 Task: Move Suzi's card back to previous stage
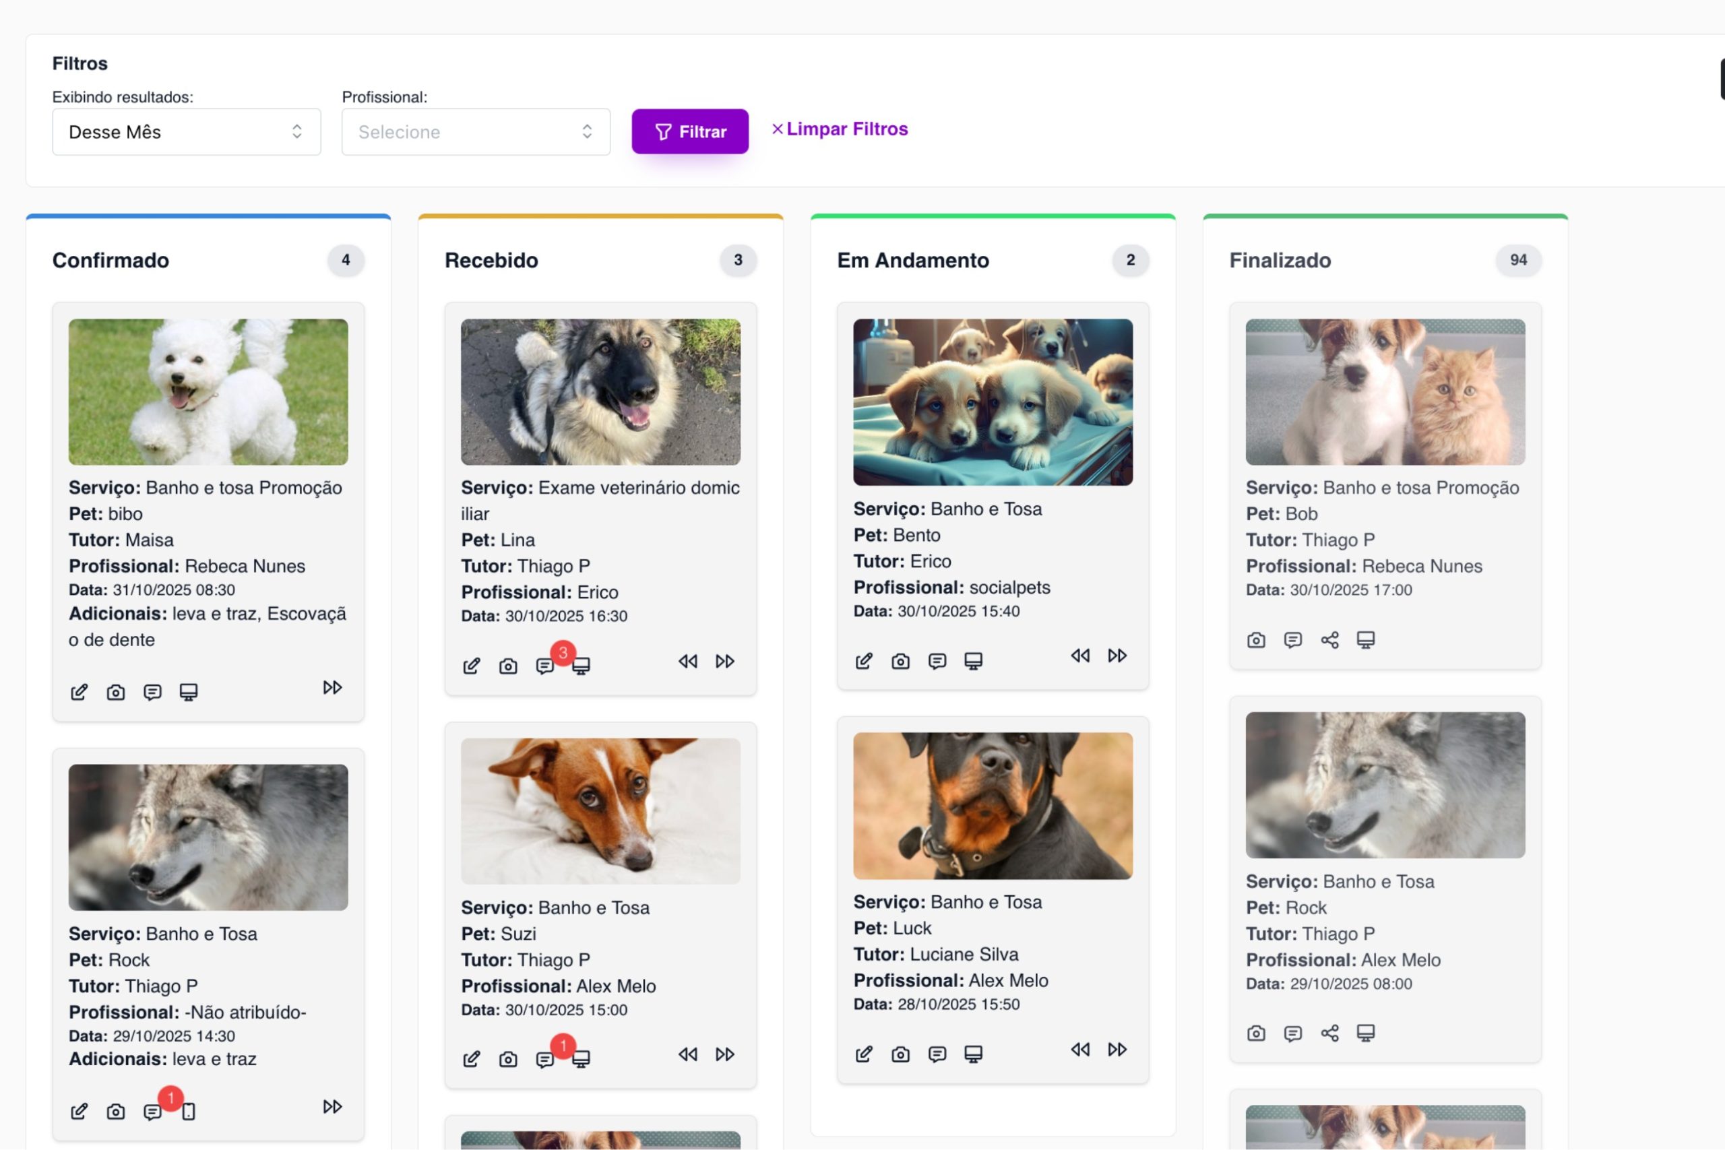687,1054
